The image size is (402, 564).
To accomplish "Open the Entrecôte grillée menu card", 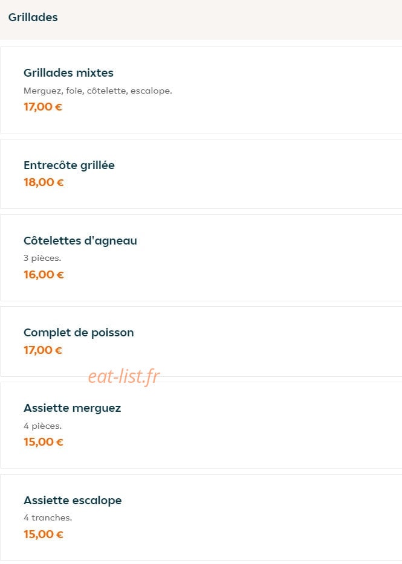I will coord(201,174).
